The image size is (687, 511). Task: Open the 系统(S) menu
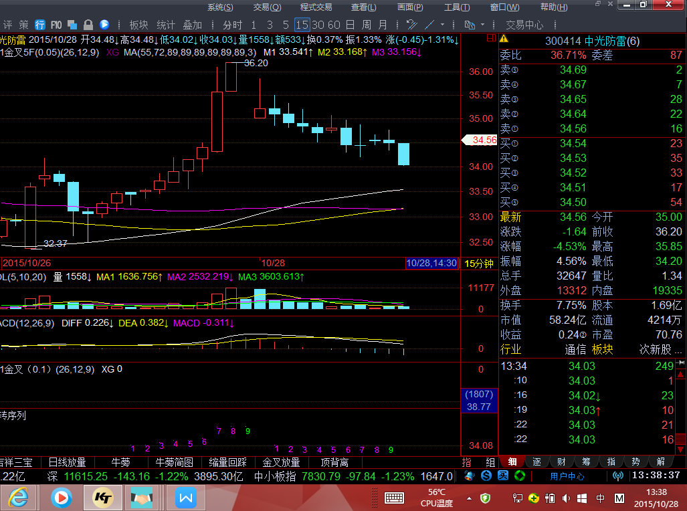click(x=220, y=7)
